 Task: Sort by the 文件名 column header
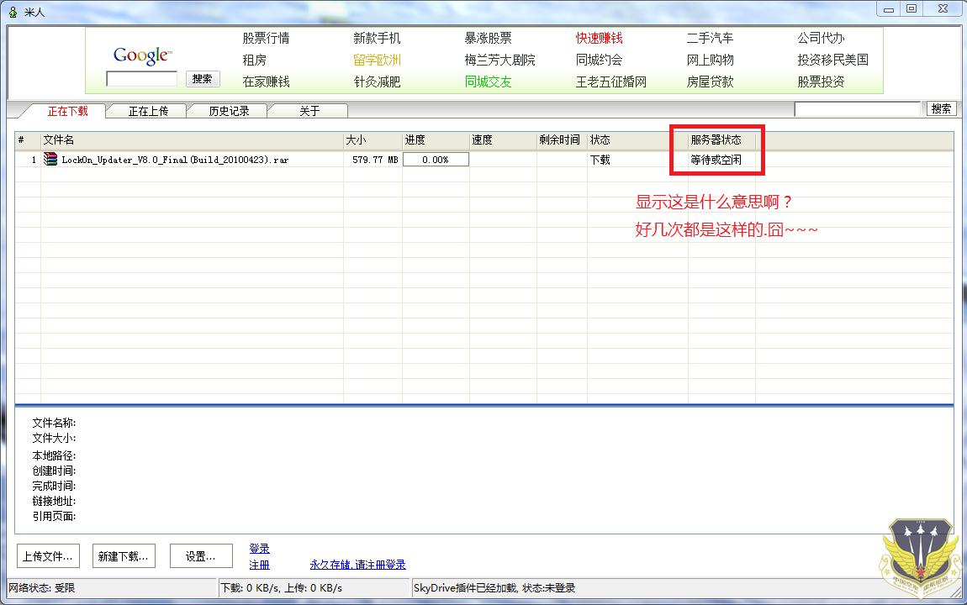click(x=192, y=139)
